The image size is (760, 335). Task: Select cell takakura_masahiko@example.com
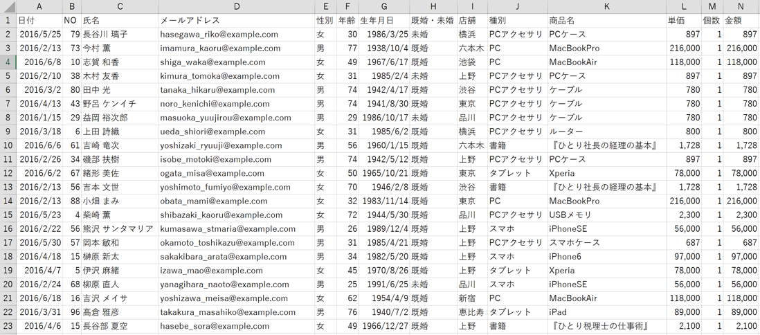click(x=237, y=312)
